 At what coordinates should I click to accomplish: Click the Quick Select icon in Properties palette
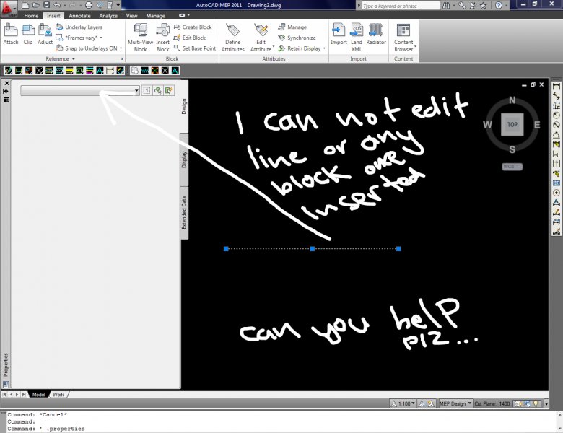pyautogui.click(x=169, y=90)
